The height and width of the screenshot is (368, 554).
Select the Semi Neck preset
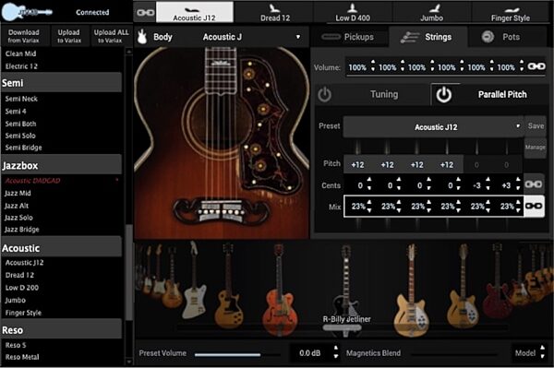21,99
